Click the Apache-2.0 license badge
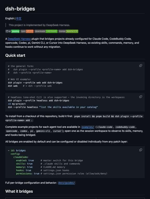The height and width of the screenshot is (199, 150). click(x=68, y=31)
